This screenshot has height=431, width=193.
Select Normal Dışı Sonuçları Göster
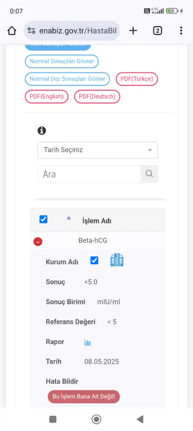click(68, 79)
